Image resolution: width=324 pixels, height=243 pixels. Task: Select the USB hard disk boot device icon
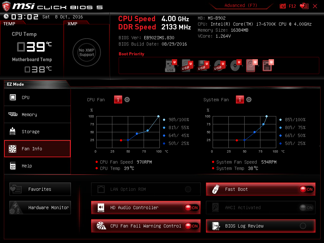tap(187, 65)
